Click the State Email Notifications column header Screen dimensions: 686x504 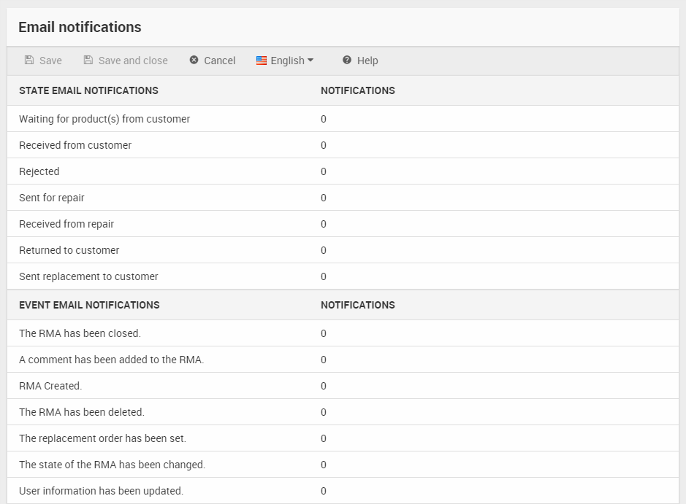88,91
